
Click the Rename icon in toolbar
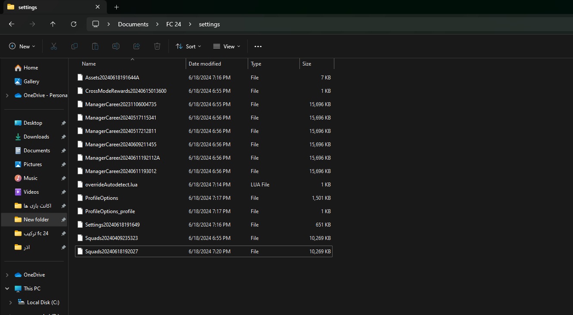click(x=116, y=46)
